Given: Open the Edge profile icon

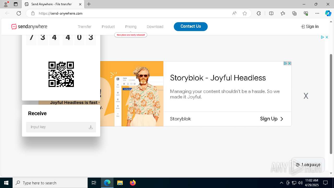Looking at the screenshot, I should click(5, 4).
